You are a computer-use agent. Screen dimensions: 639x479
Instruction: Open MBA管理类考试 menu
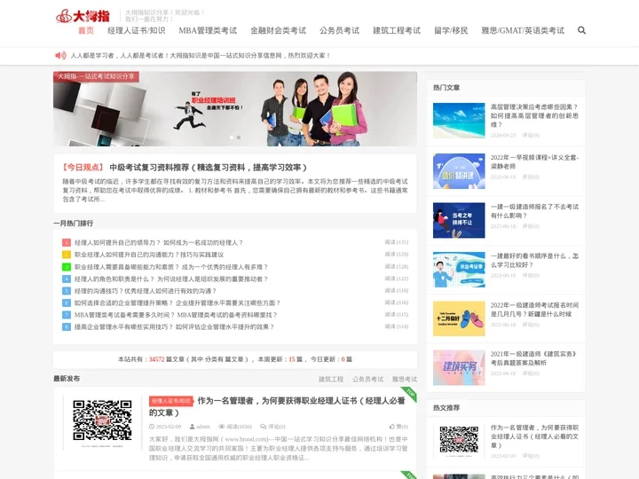coord(208,30)
